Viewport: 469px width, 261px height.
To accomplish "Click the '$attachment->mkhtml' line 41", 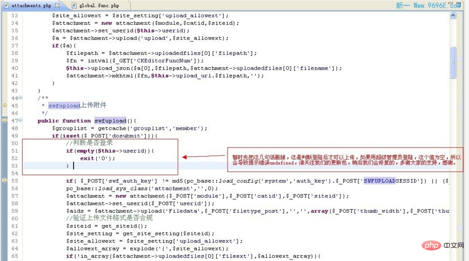I will [x=165, y=75].
